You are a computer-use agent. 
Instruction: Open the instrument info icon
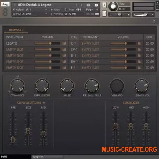pyautogui.click(x=96, y=5)
